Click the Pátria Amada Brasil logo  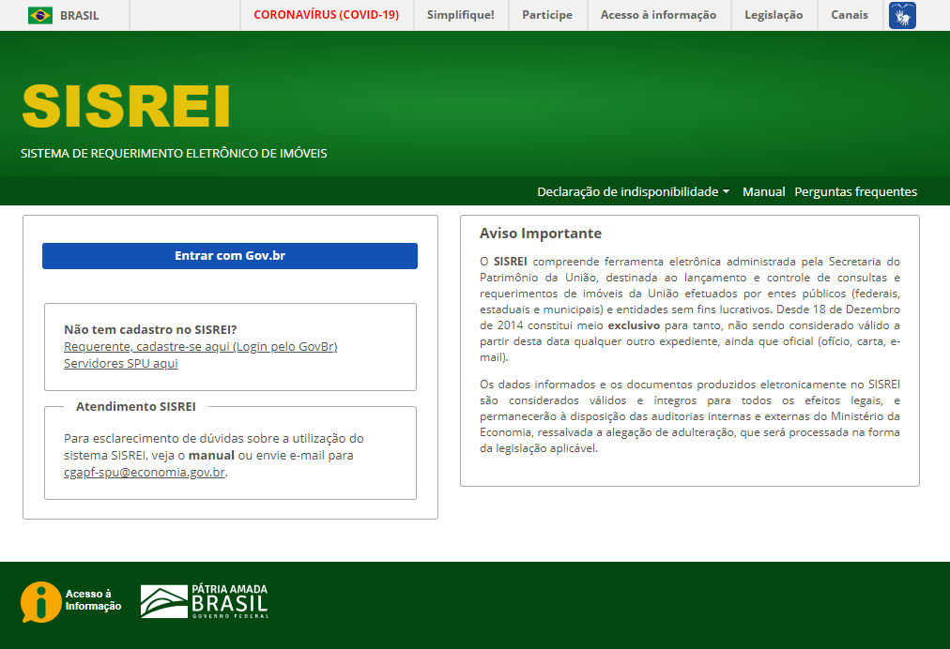[205, 600]
